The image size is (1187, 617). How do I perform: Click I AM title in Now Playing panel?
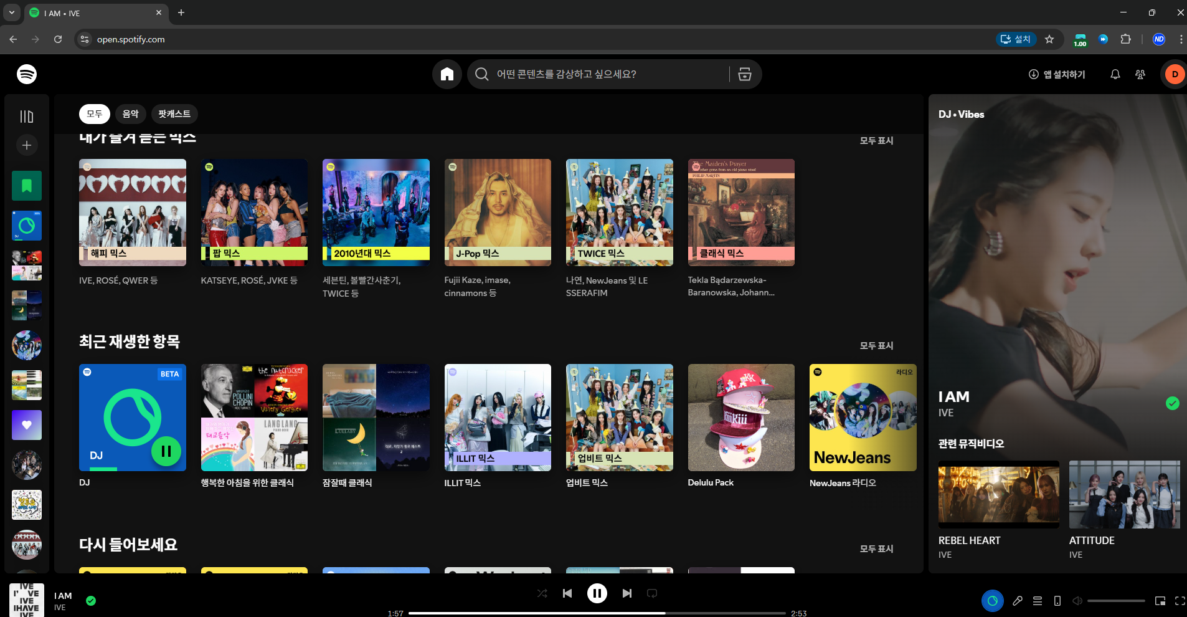tap(954, 396)
